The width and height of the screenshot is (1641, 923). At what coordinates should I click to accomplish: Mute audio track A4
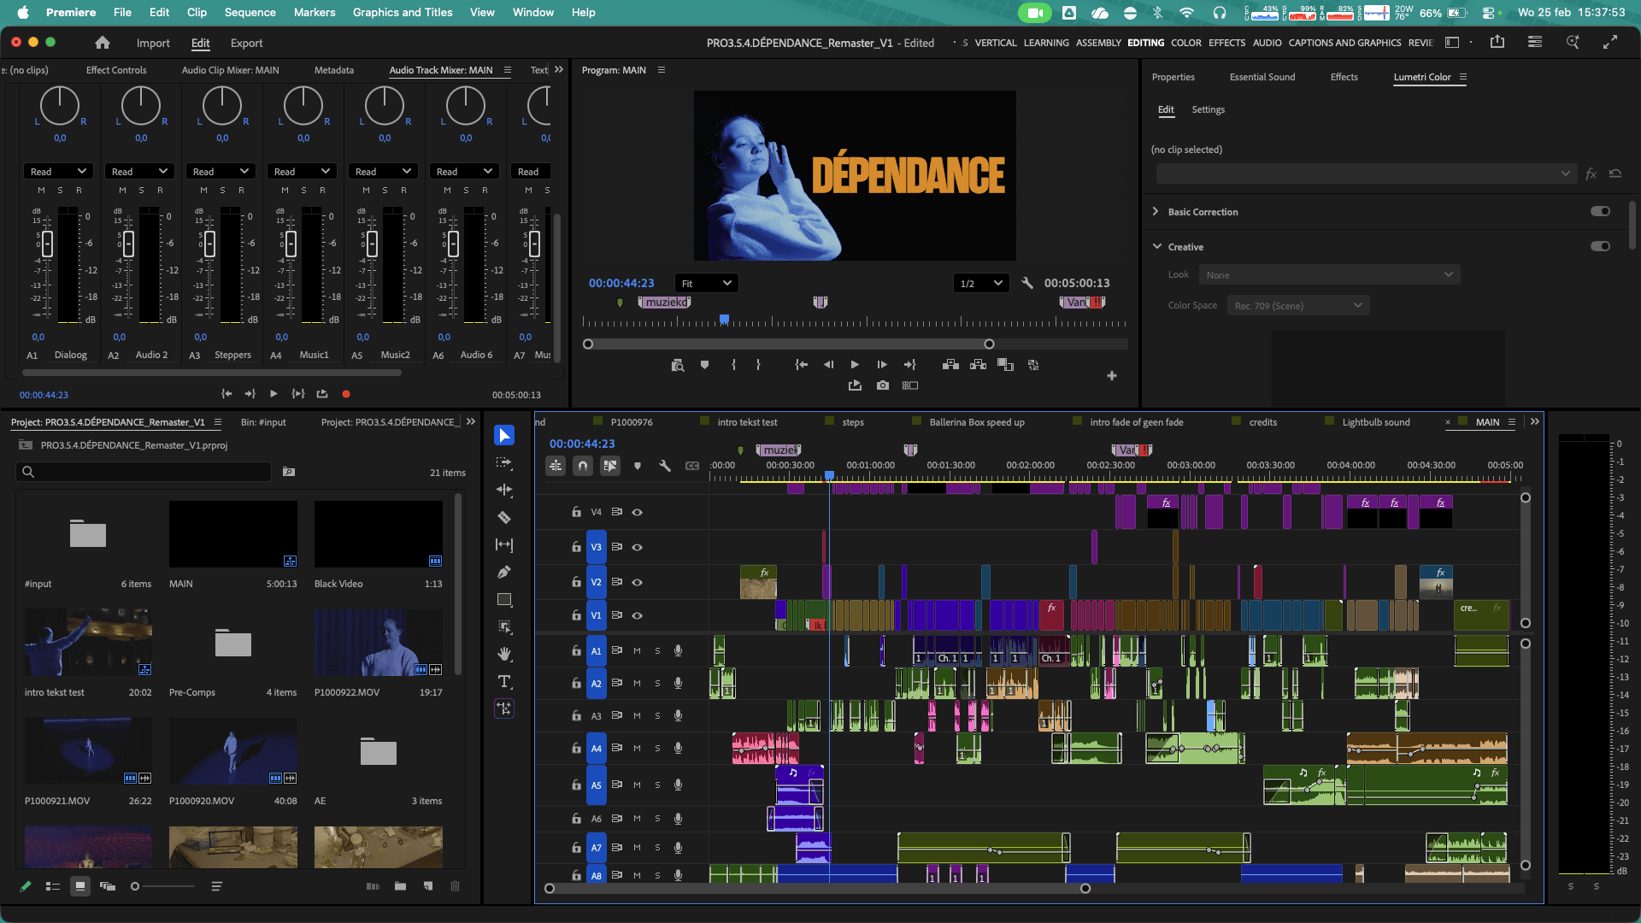[x=637, y=748]
